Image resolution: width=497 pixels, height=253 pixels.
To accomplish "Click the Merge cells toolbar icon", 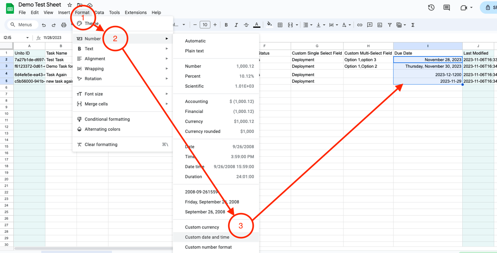I will click(x=291, y=25).
